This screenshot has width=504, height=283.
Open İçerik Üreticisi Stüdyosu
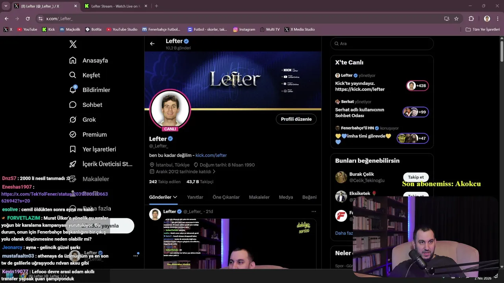point(101,164)
